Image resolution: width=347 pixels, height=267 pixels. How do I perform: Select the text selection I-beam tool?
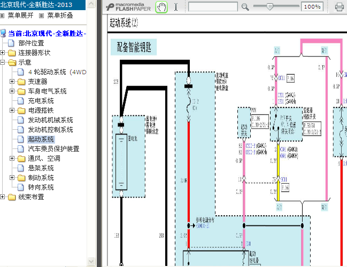coord(176,7)
